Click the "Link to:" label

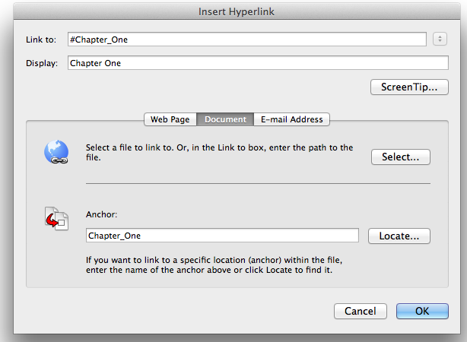[x=41, y=40]
